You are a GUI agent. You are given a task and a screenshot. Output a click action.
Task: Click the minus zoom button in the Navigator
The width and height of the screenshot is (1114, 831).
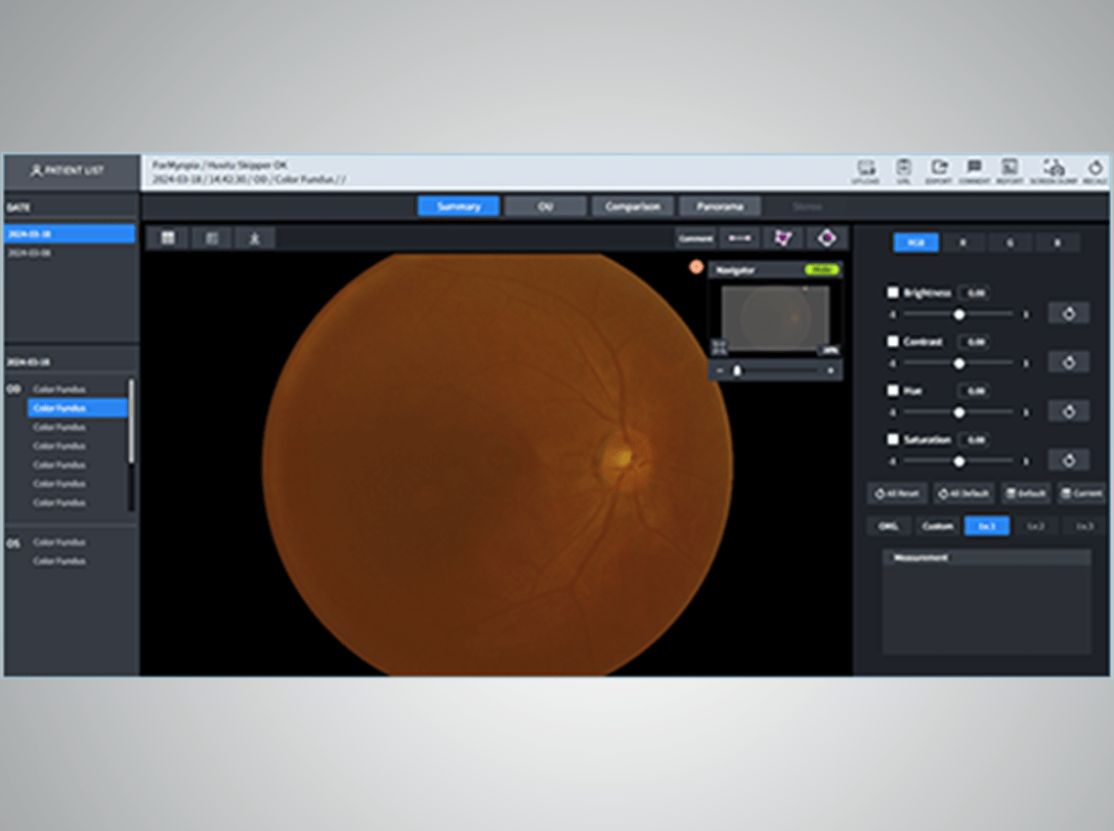coord(719,372)
